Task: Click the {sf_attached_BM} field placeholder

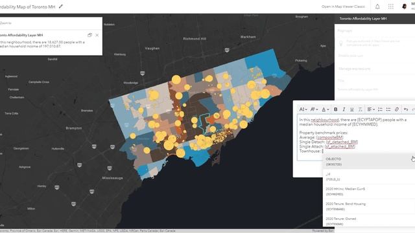Action: click(340, 146)
